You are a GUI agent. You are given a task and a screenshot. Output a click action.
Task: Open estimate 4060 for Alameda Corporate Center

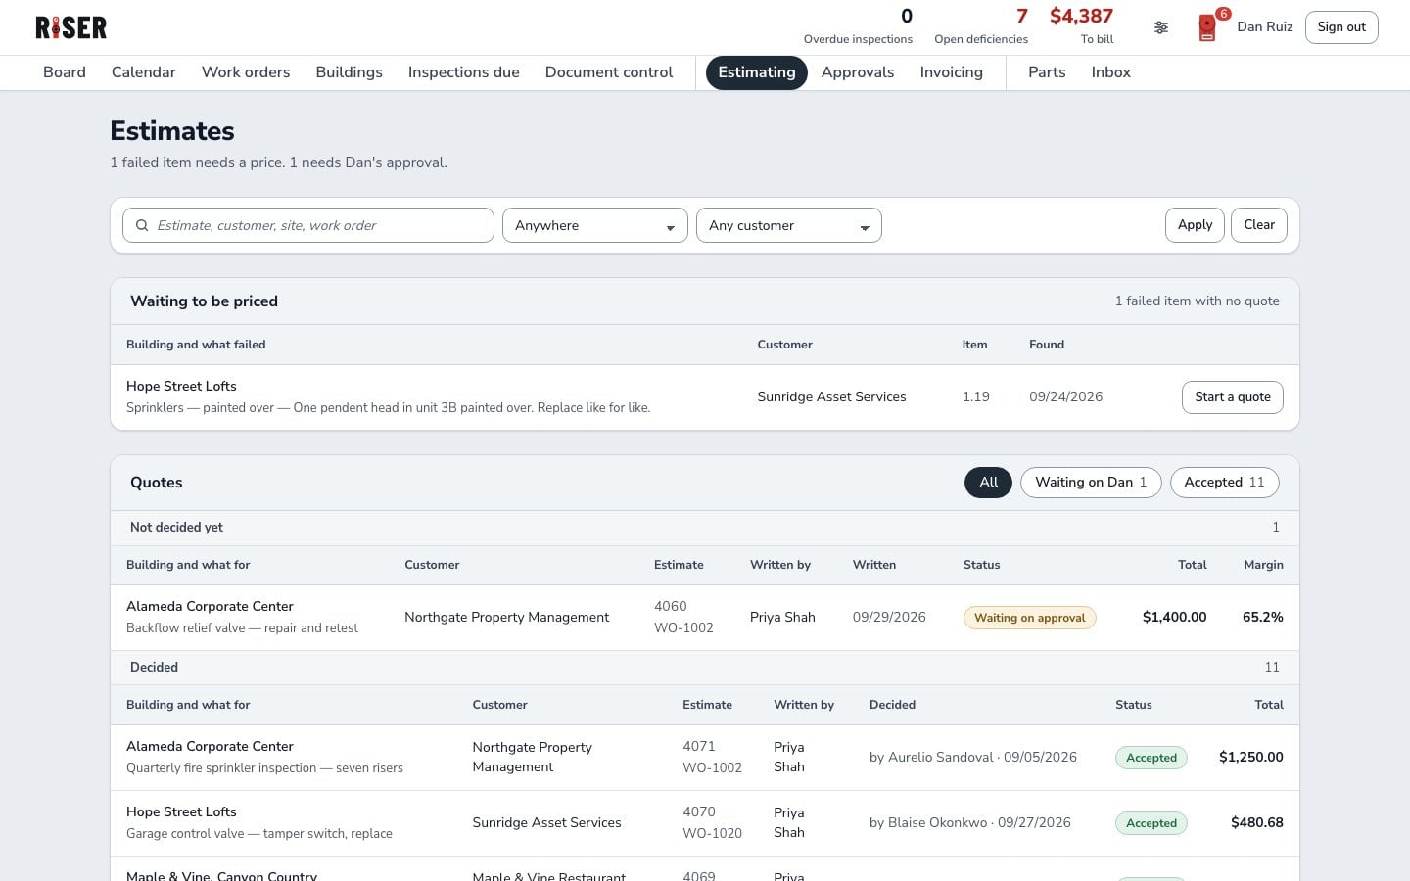click(x=705, y=618)
